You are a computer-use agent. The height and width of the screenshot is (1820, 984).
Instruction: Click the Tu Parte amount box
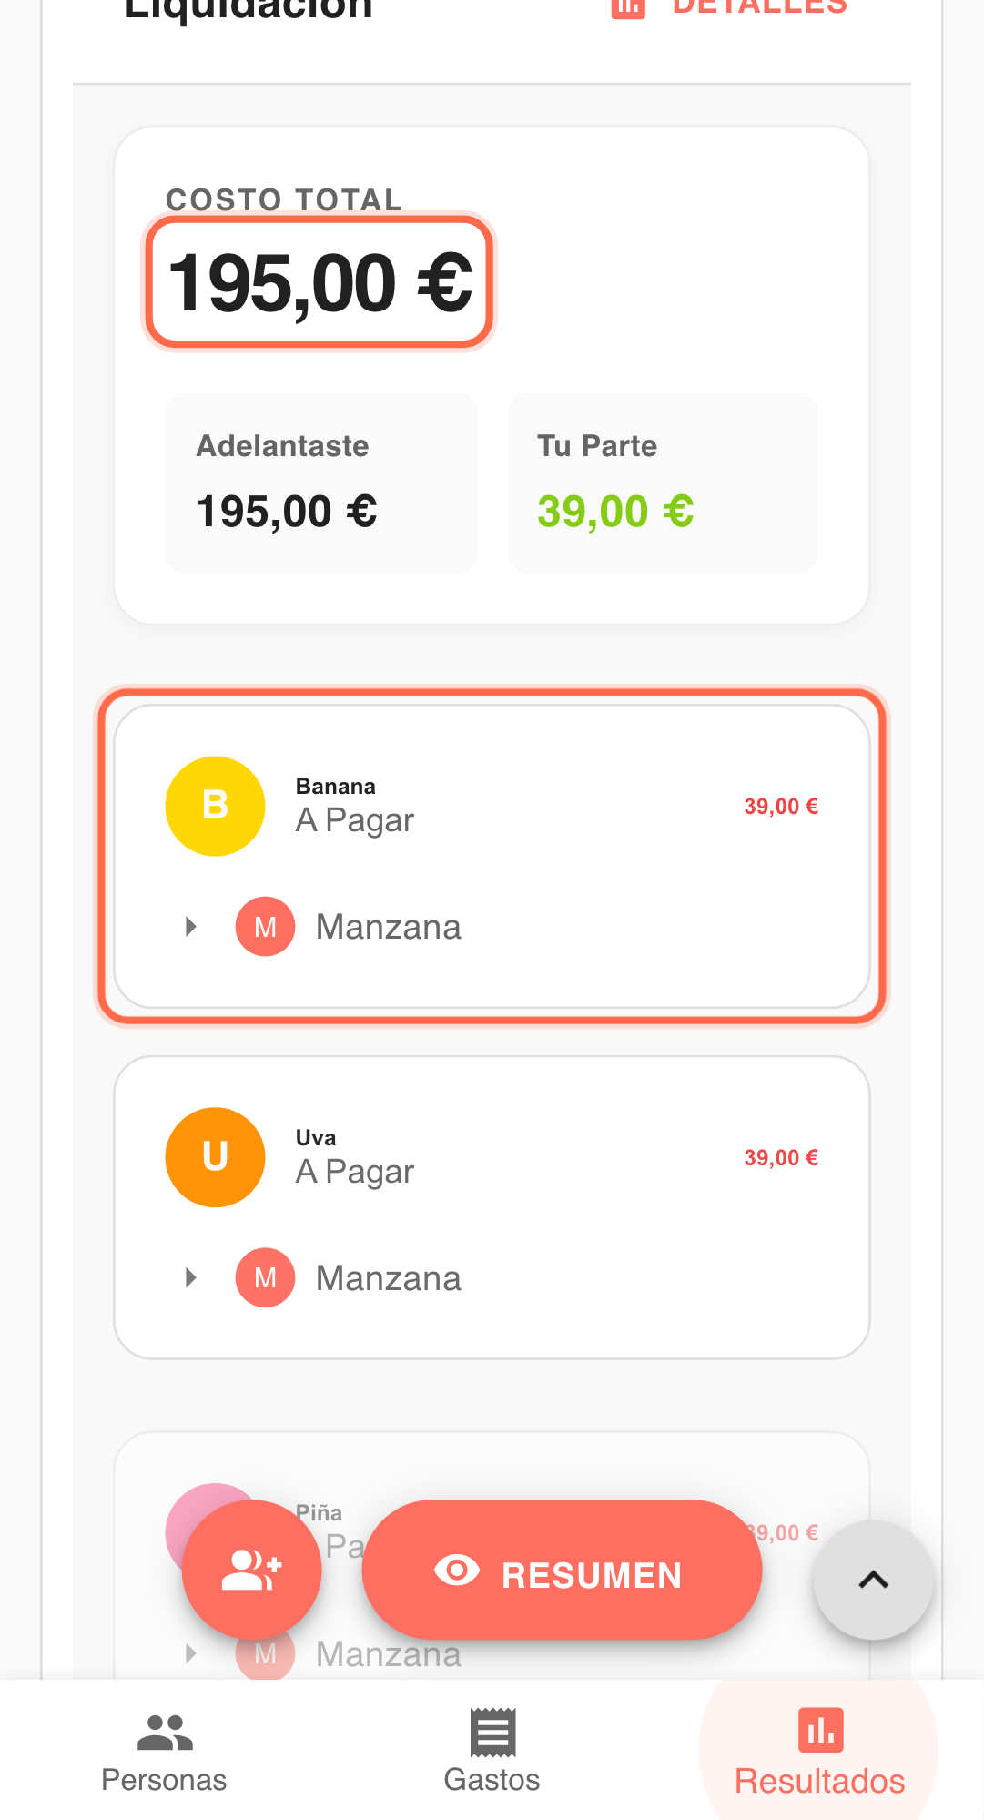(663, 483)
